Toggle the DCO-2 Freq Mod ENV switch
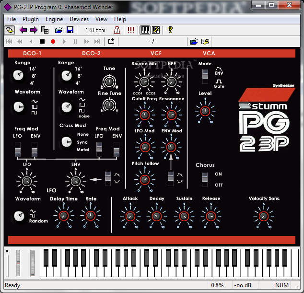This screenshot has width=304, height=293. (117, 149)
